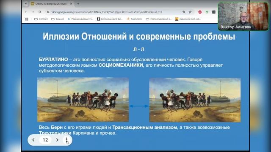Open the three-dot slideshow options menu
Viewport: 271px width, 152px height.
[x=66, y=140]
